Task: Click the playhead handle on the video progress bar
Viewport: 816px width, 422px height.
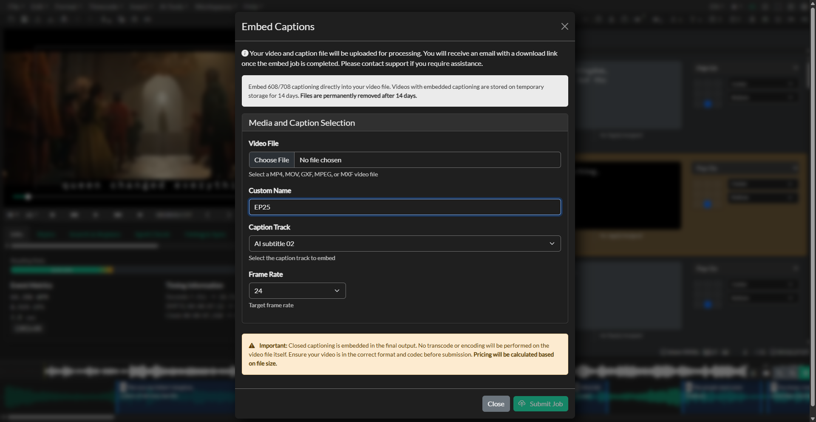Action: pos(28,197)
